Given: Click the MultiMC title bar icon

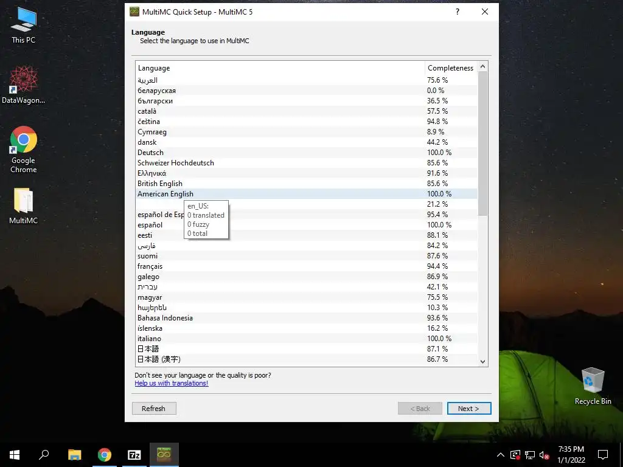Looking at the screenshot, I should coord(134,12).
